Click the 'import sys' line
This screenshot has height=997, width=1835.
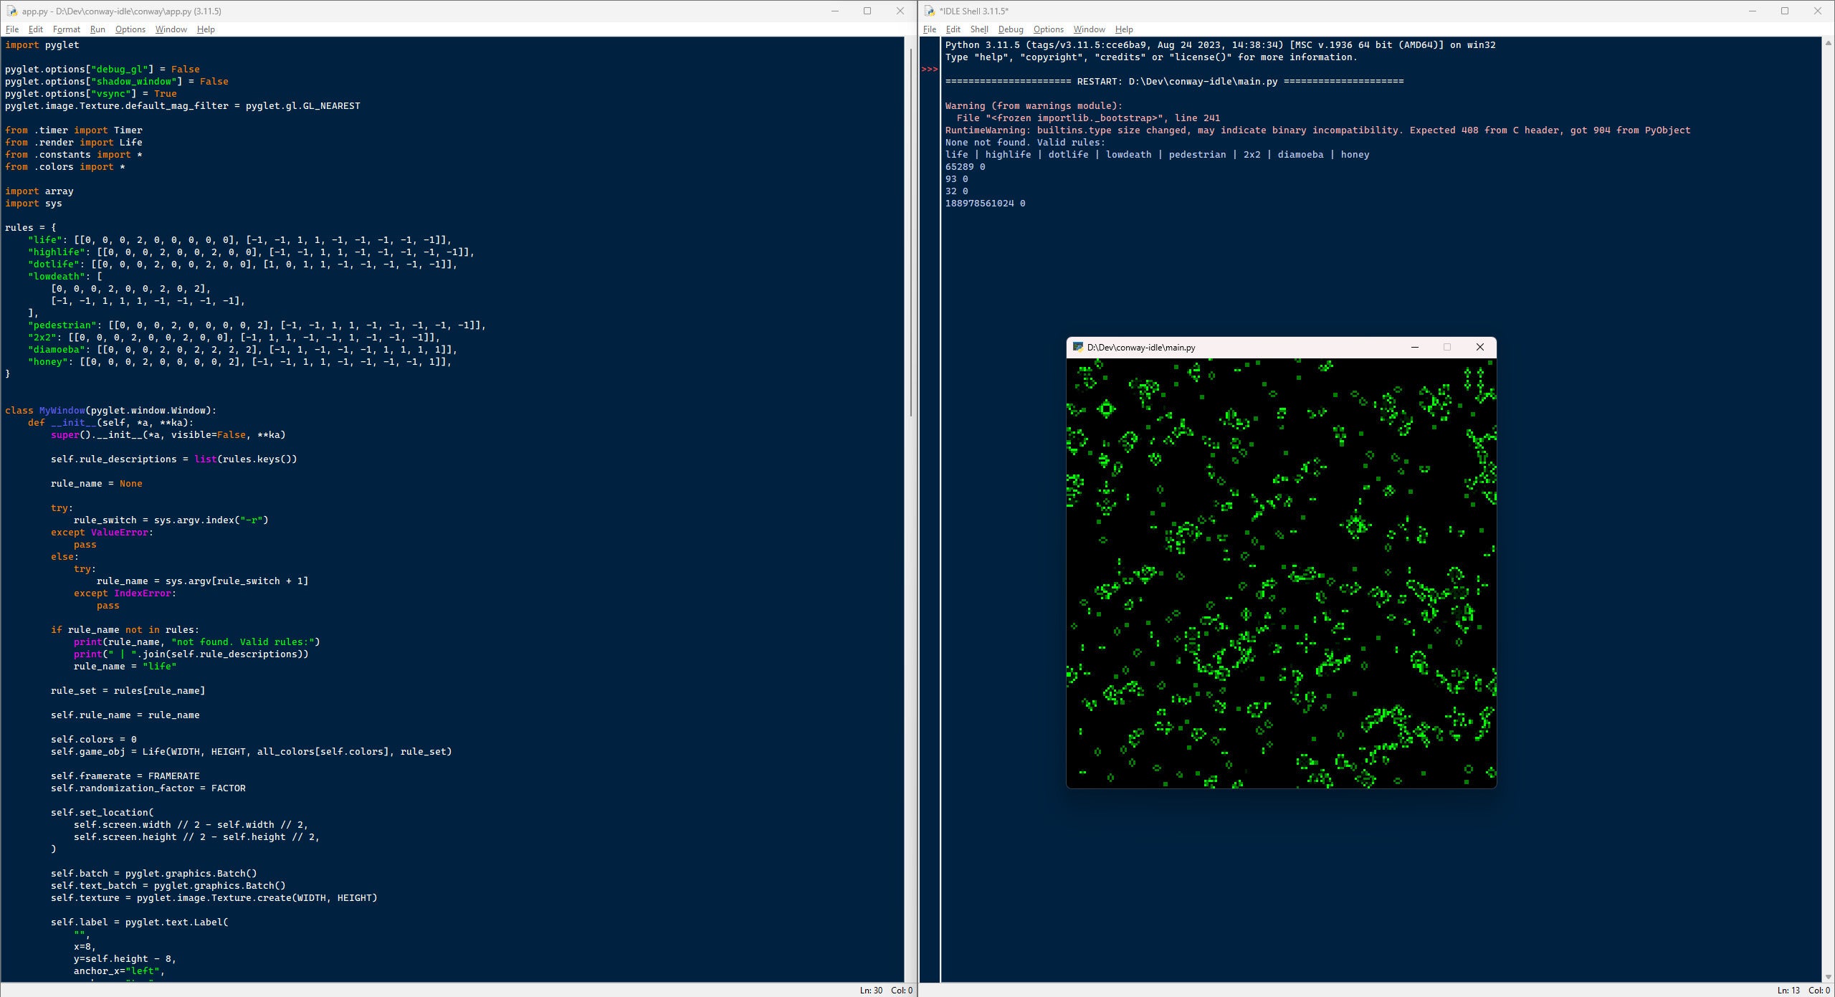pos(34,203)
